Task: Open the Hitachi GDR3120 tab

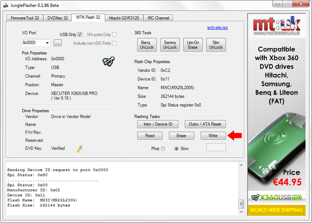Action: pyautogui.click(x=124, y=18)
